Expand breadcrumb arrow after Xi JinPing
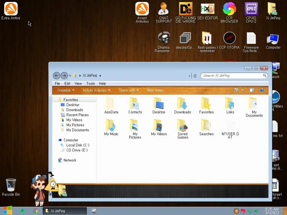Image resolution: width=287 pixels, height=215 pixels. (x=100, y=76)
